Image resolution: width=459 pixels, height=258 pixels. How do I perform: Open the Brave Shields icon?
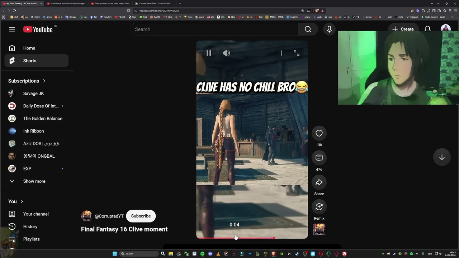pyautogui.click(x=317, y=11)
